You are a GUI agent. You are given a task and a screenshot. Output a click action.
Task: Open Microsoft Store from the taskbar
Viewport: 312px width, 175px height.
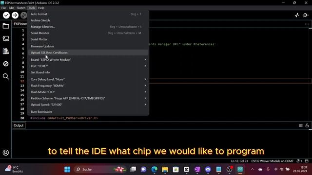click(175, 169)
